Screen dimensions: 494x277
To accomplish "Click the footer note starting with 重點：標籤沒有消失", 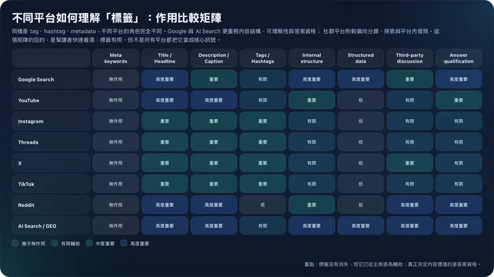I will point(393,264).
